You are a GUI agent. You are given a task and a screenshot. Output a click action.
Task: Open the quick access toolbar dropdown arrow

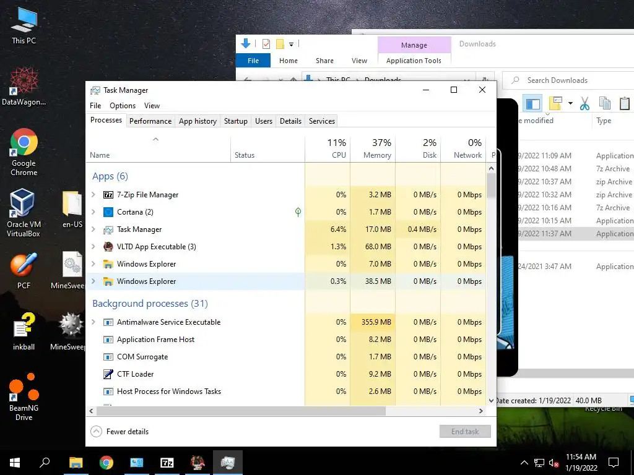pos(291,45)
